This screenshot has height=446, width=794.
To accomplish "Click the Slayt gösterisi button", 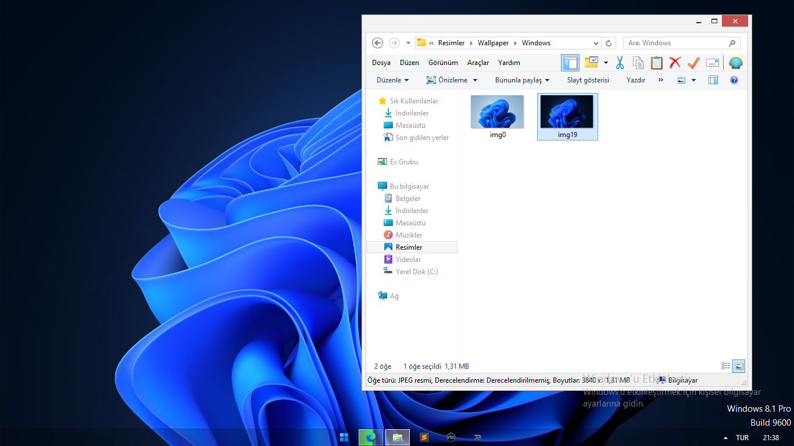I will [x=588, y=80].
